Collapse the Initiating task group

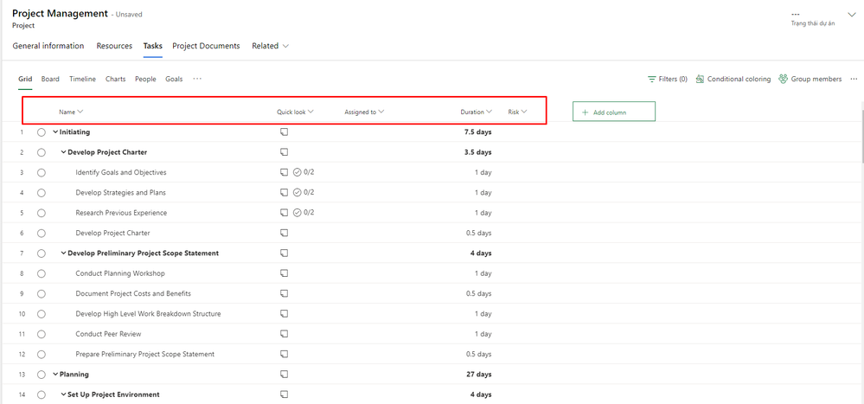[x=55, y=132]
